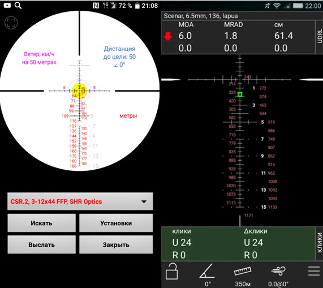Tap the green target marker on reticle

[240, 94]
